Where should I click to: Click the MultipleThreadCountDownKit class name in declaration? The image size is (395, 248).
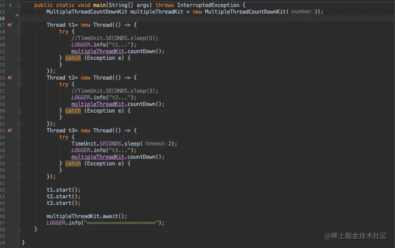87,12
